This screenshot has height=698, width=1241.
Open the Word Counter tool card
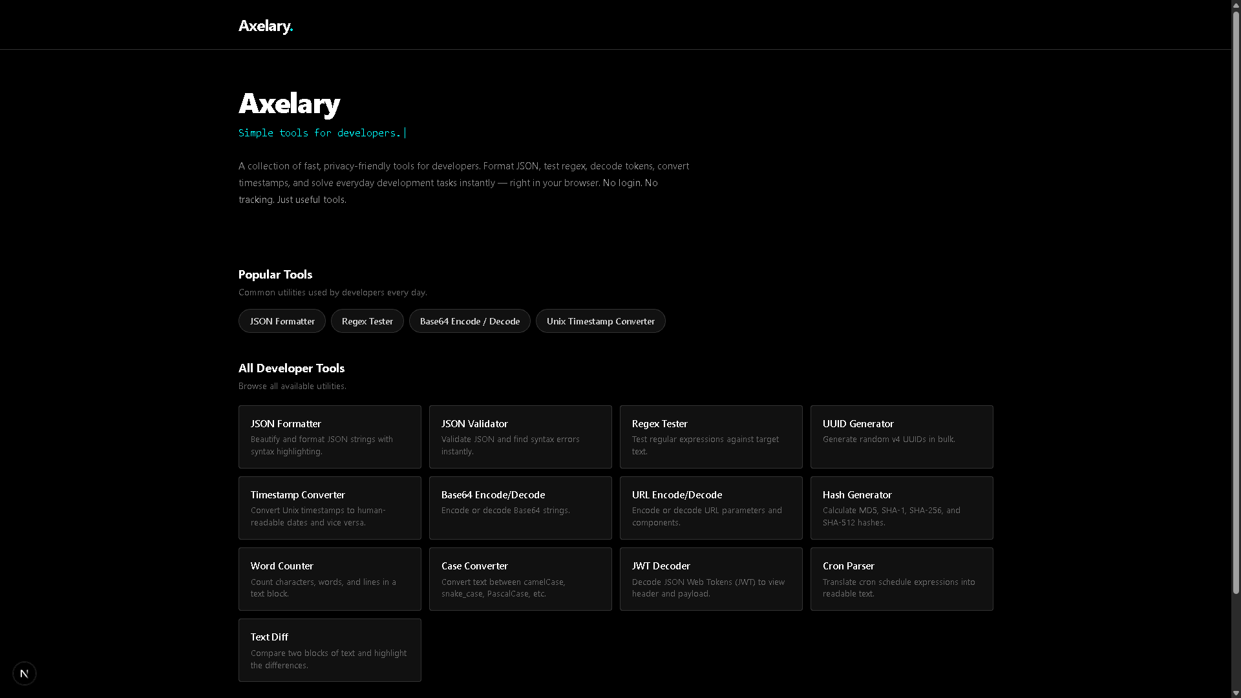pos(330,578)
